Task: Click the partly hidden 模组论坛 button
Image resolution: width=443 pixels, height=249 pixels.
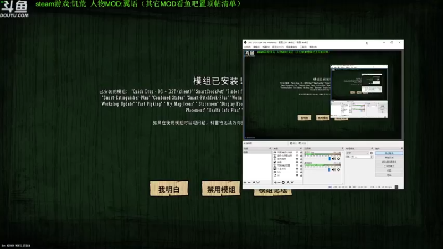Action: 272,192
